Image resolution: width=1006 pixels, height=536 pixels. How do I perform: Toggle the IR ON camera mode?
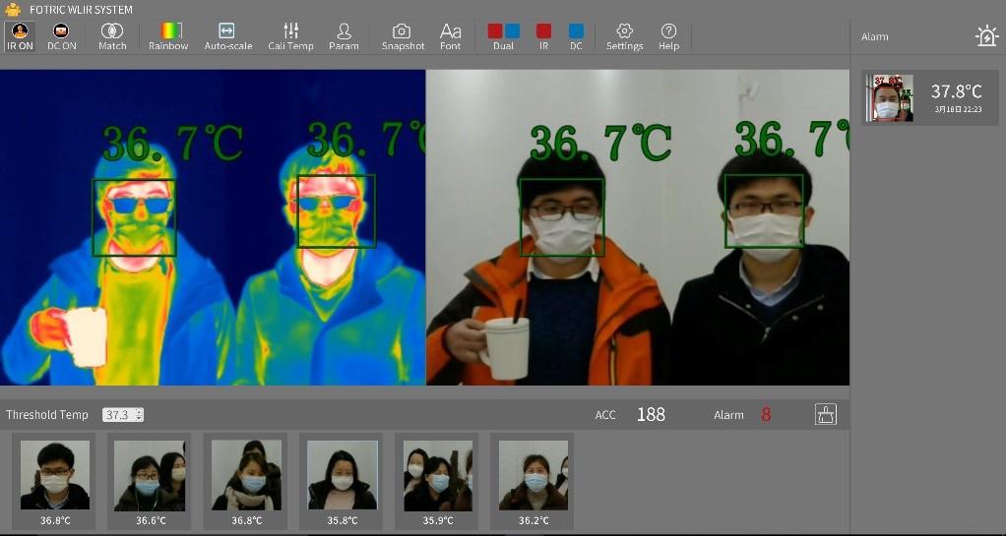coord(20,36)
